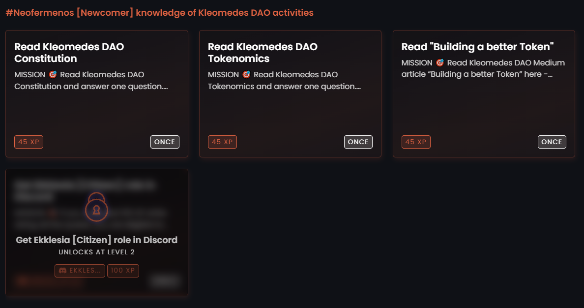The height and width of the screenshot is (308, 584).
Task: Click the 45 XP badge on Building a better Token quest
Action: (416, 142)
